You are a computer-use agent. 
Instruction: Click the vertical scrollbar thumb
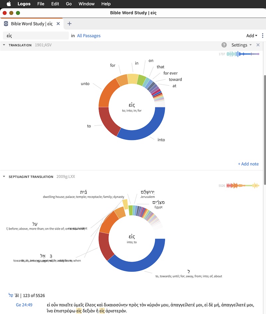tap(265, 130)
